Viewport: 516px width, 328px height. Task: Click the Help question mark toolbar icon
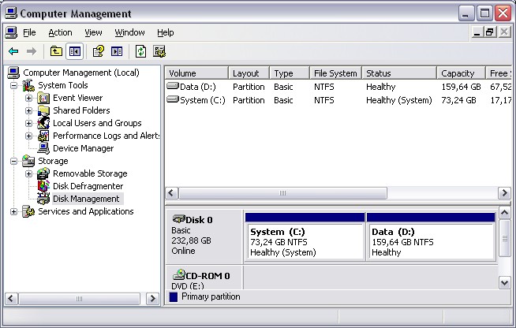(x=98, y=51)
